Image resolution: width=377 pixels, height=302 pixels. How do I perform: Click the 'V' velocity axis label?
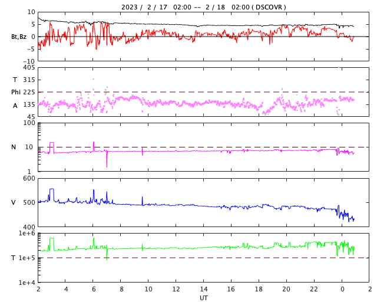[14, 202]
